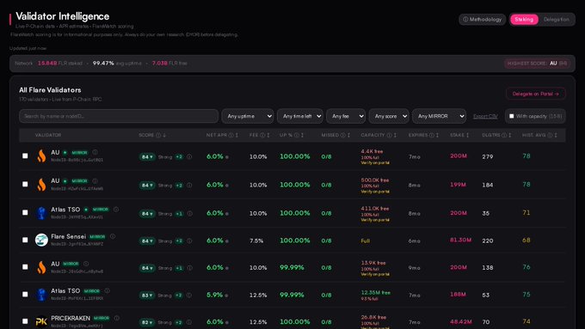Expand score 82 badge in PRICEKRAKEN row

point(147,322)
